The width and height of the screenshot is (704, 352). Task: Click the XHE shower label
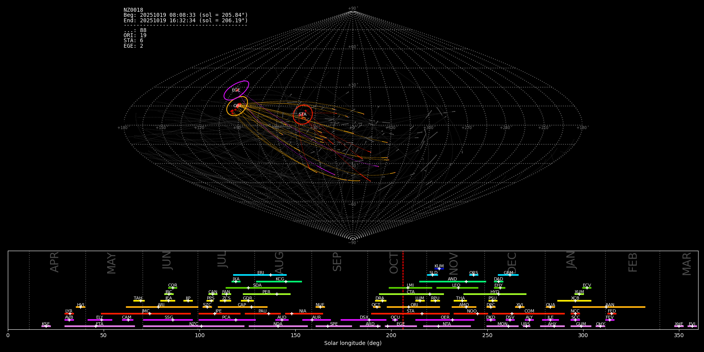[x=679, y=324]
